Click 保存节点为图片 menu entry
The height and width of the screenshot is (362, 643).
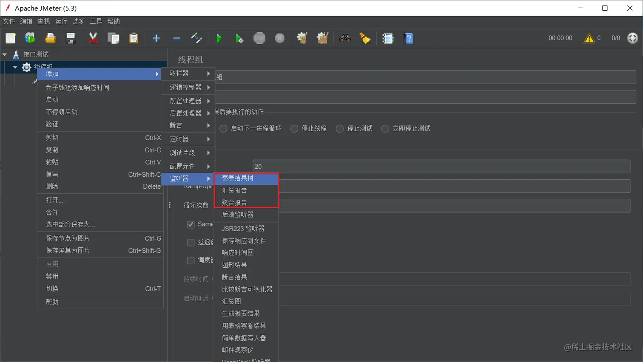(100, 238)
